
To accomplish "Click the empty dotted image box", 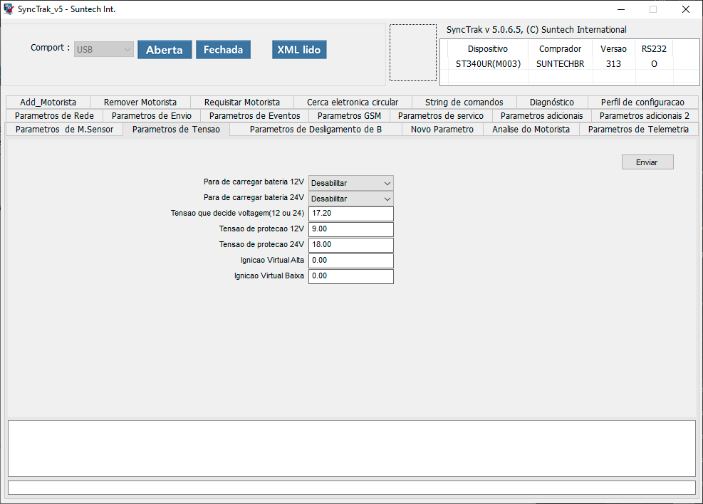I will point(413,53).
